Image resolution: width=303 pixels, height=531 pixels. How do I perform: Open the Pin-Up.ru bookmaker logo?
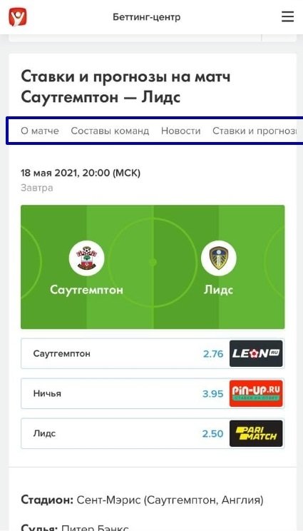[256, 393]
